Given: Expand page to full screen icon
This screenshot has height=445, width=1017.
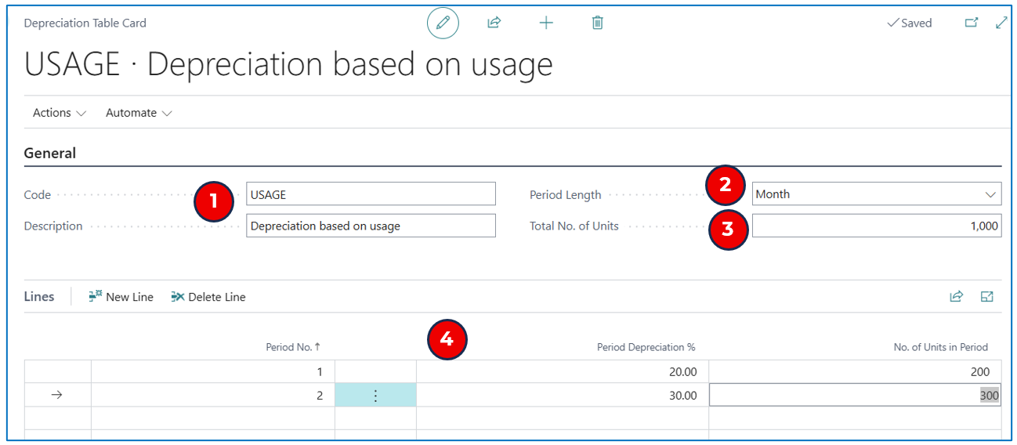Looking at the screenshot, I should click(x=1001, y=24).
